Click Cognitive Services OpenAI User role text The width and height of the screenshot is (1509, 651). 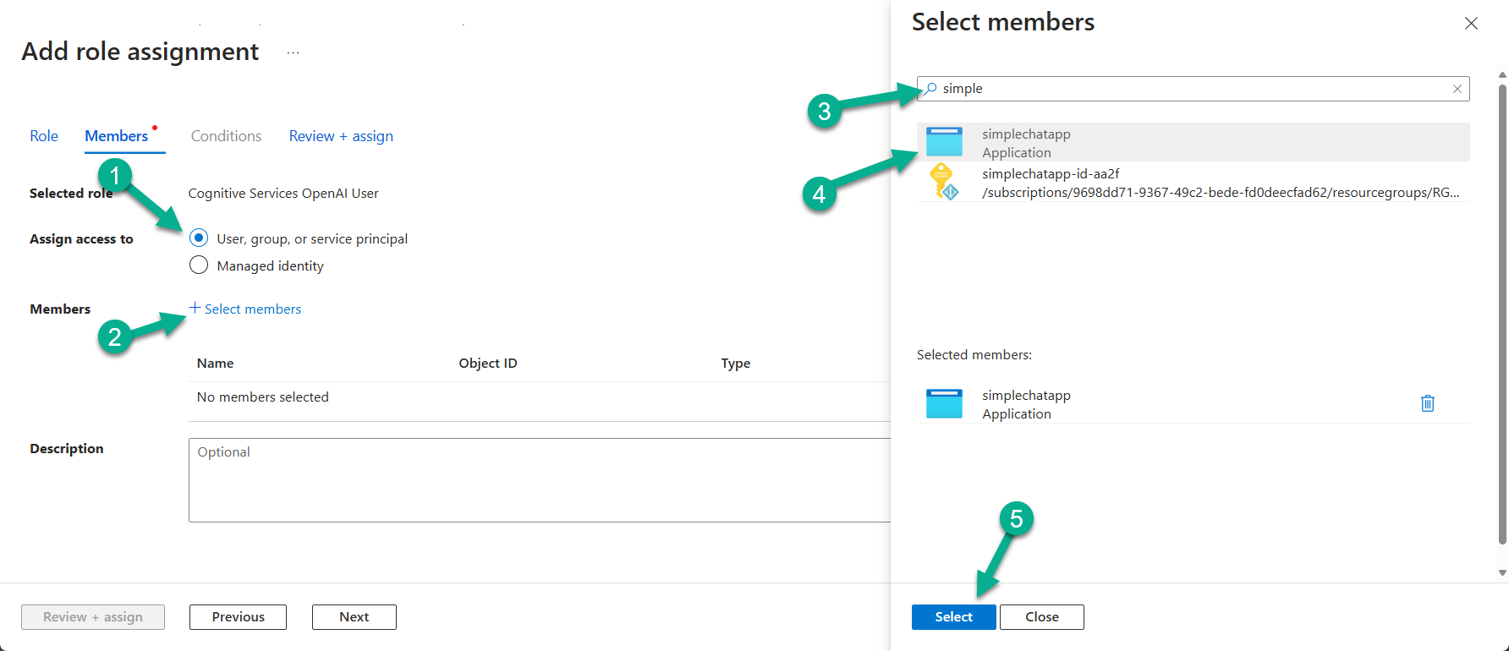click(x=283, y=194)
